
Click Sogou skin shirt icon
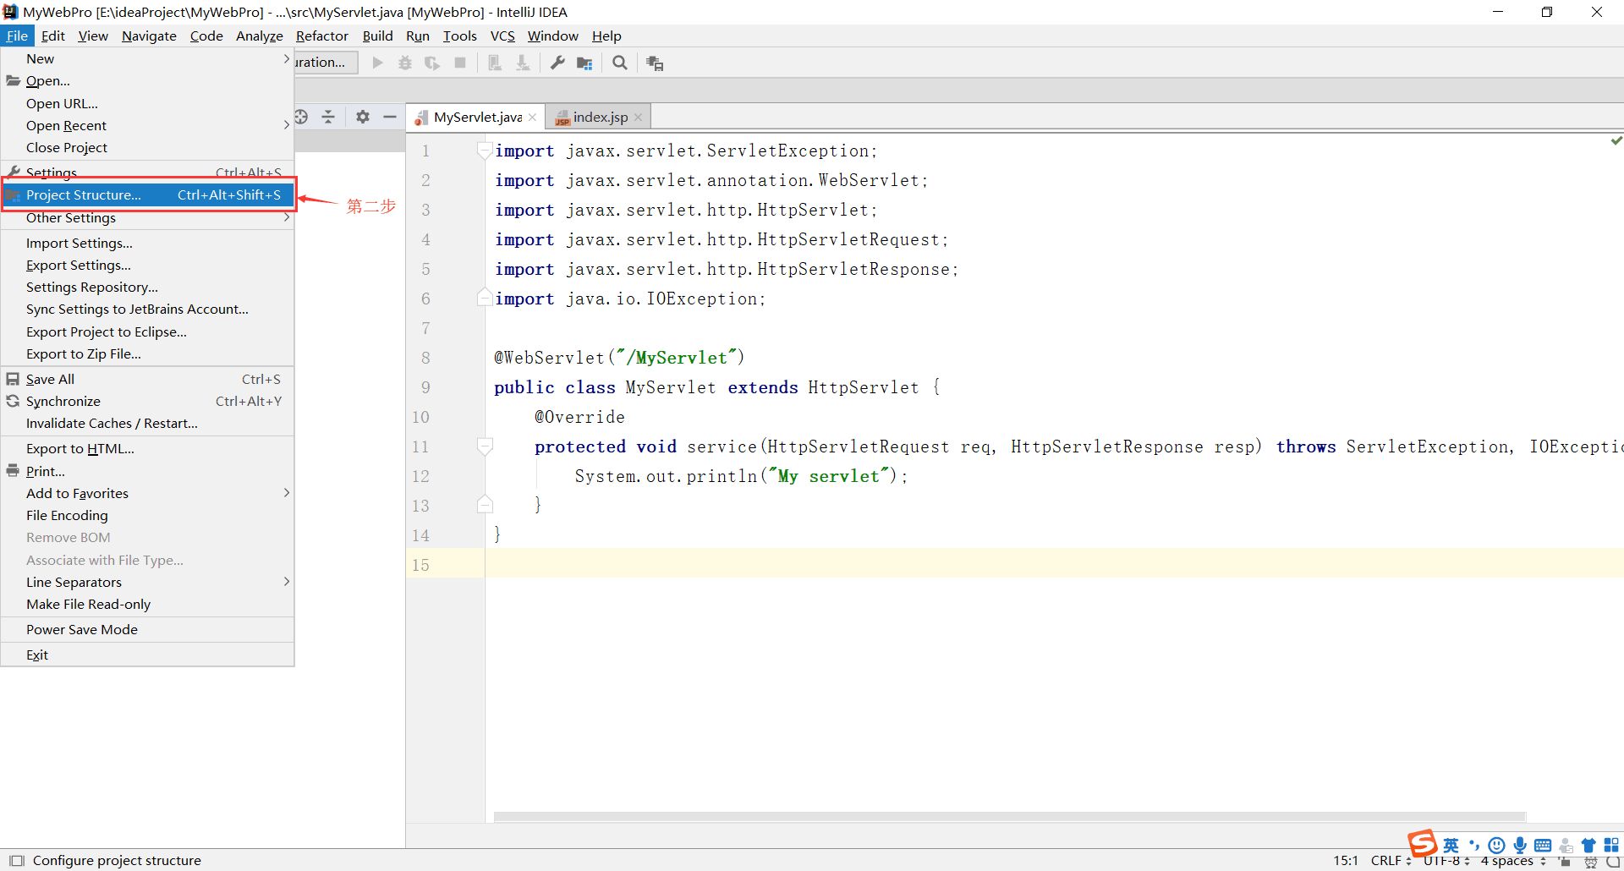click(x=1588, y=846)
